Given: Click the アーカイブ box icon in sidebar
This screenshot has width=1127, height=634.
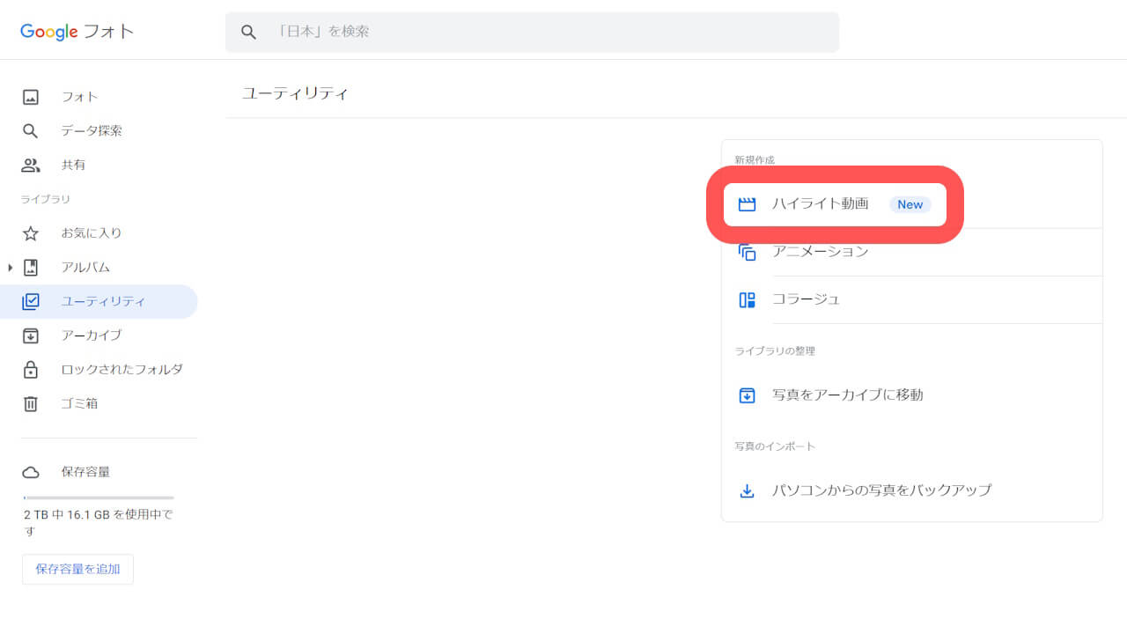Looking at the screenshot, I should click(31, 335).
